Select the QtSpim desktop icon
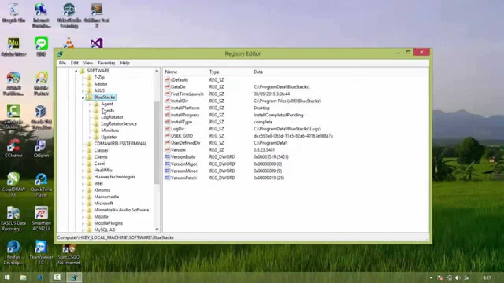Image resolution: width=504 pixels, height=283 pixels. [41, 148]
